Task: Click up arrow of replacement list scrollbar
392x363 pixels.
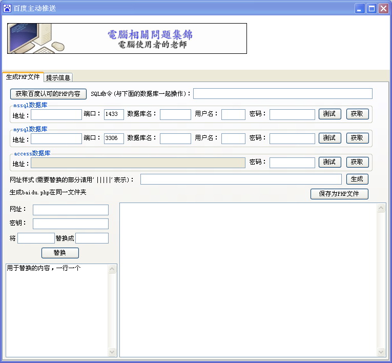Action: [x=112, y=269]
